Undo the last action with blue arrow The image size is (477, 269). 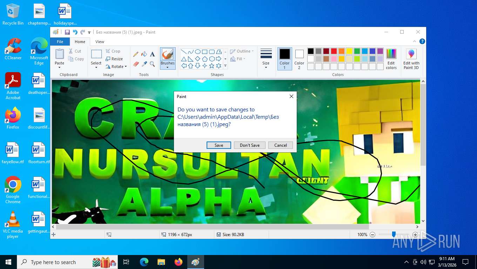[x=75, y=32]
